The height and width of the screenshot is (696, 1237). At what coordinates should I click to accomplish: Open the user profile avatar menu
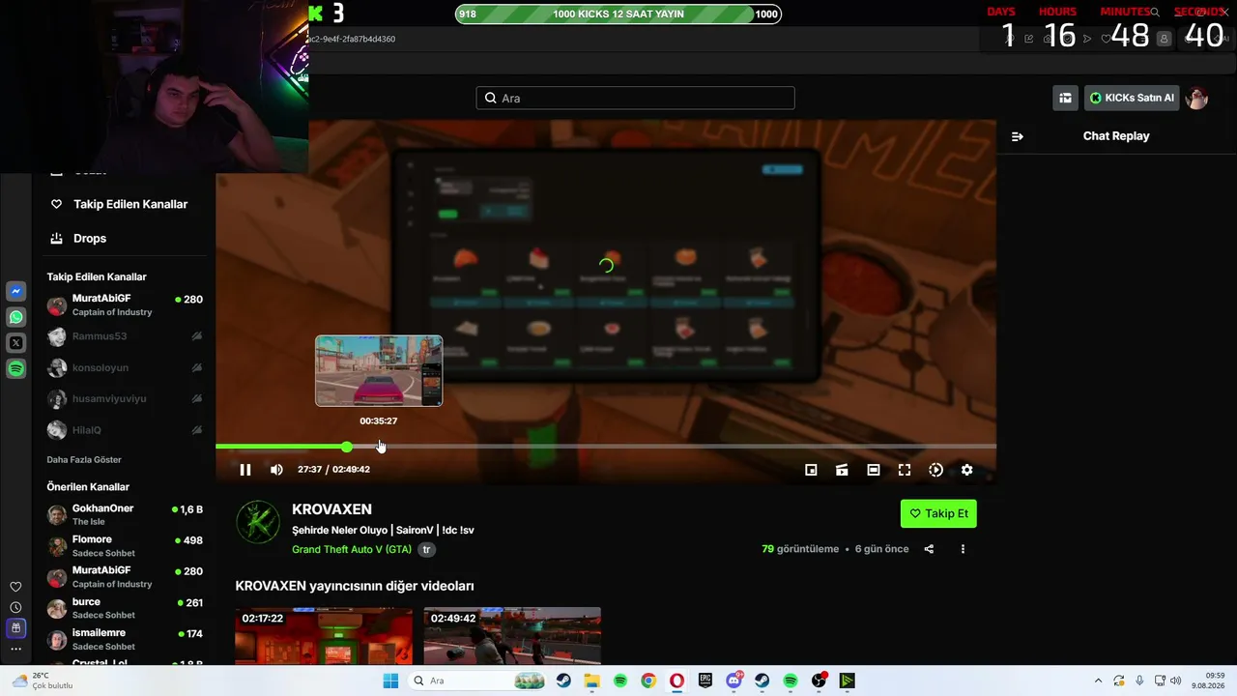1197,98
